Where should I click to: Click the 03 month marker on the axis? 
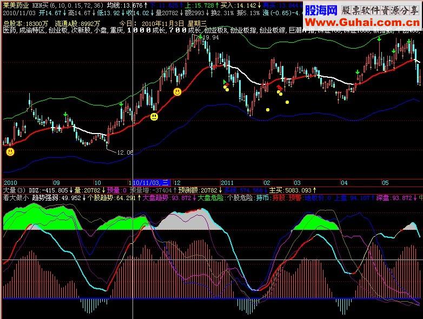(x=297, y=183)
